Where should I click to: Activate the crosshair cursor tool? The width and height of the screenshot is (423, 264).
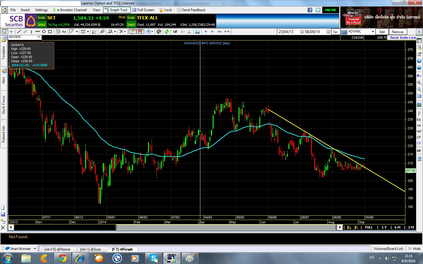11,32
